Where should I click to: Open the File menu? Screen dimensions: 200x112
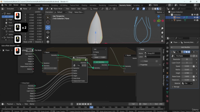point(6,5)
